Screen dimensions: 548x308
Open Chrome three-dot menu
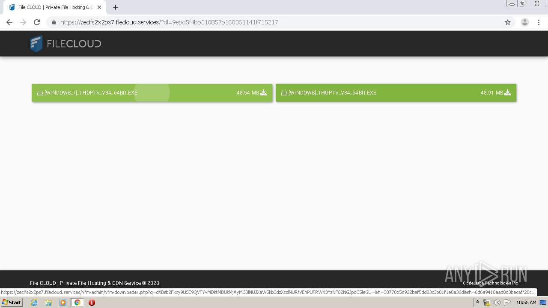539,22
